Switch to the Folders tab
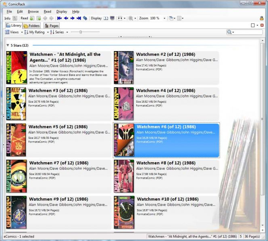This screenshot has width=268, height=241. [x=32, y=26]
